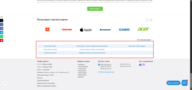Viewport: 192px width, 90px height.
Task: Call phone number (097) 972-82-92
Action: (x=106, y=65)
